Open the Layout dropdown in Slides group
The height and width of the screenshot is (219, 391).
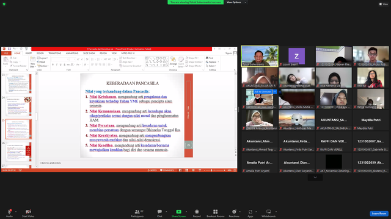pos(43,58)
